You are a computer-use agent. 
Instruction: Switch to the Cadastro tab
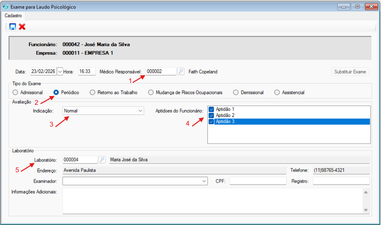point(13,16)
